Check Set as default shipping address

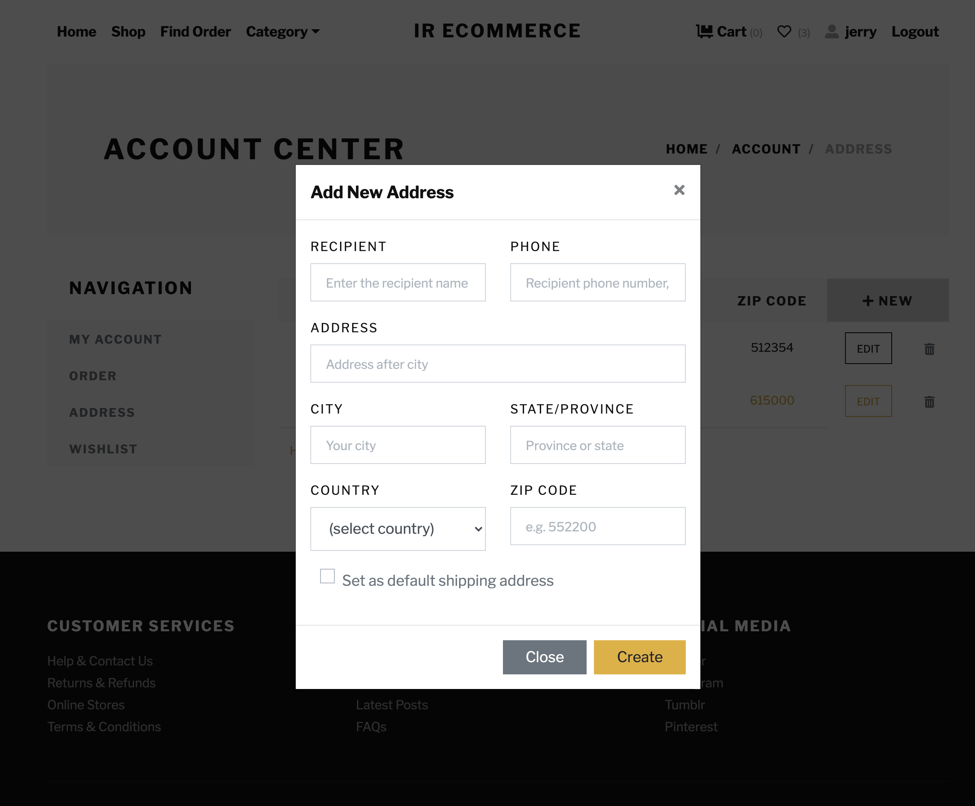click(327, 576)
